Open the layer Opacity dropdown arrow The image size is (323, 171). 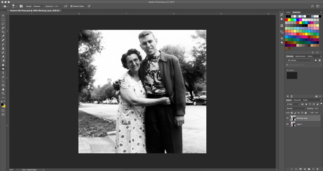tap(321, 108)
